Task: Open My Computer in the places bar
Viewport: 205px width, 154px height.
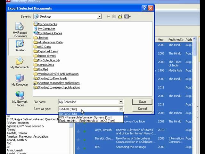Action: pyautogui.click(x=20, y=80)
